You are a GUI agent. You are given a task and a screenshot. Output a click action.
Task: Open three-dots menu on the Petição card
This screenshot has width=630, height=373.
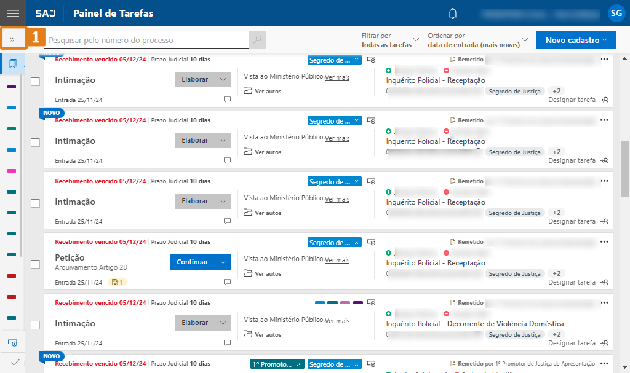click(604, 242)
